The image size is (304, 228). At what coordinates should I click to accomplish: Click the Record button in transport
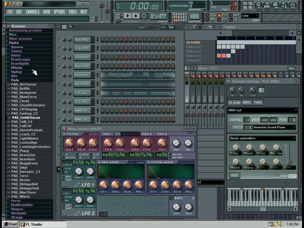pos(144,16)
